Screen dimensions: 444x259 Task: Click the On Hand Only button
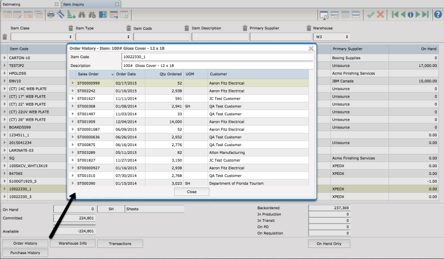[x=329, y=244]
